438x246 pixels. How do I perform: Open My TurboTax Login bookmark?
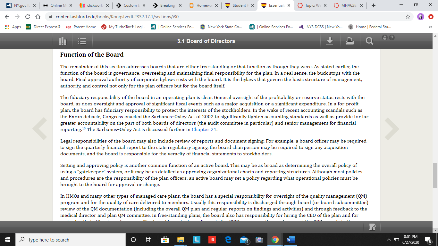tap(123, 27)
